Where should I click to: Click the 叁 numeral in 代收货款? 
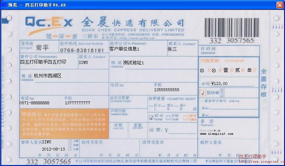[249, 70]
